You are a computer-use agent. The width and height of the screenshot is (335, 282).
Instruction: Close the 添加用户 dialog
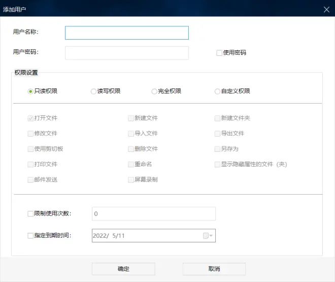(326, 10)
